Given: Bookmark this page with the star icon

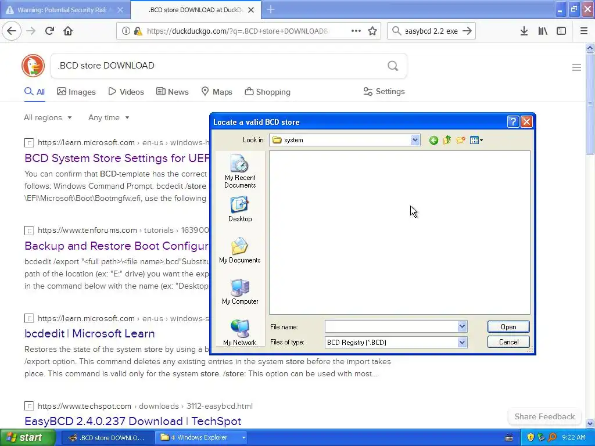Looking at the screenshot, I should 372,31.
